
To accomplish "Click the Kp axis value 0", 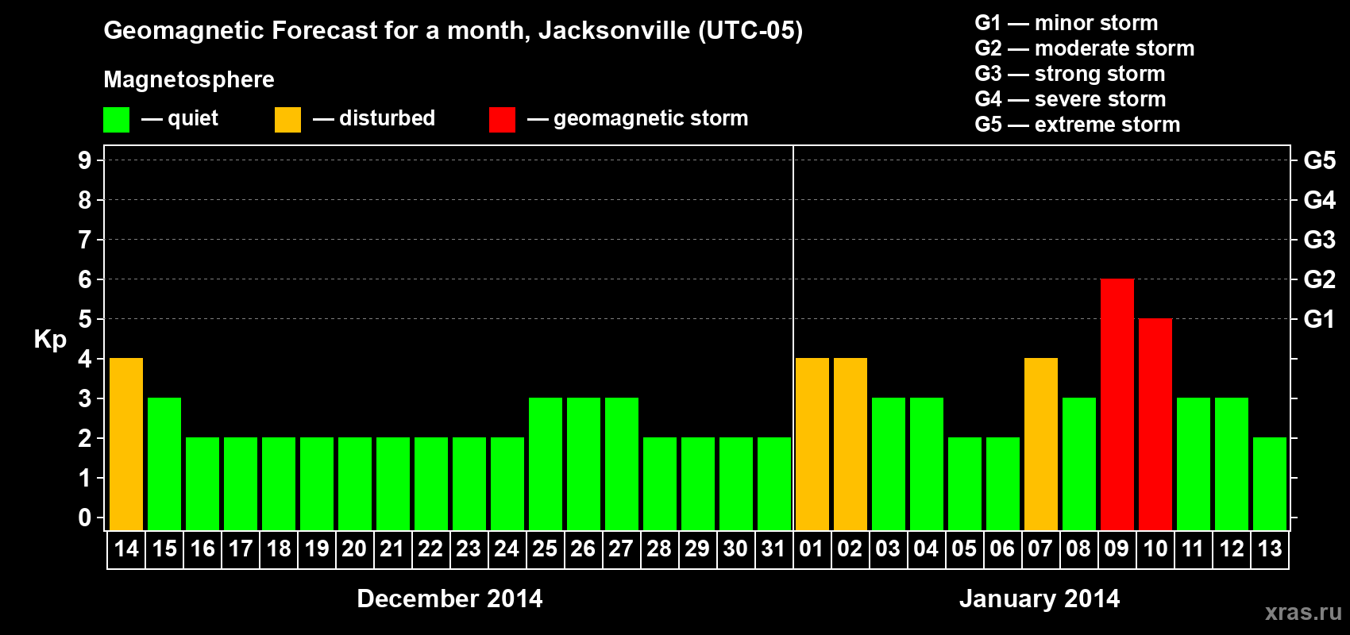I will 85,518.
